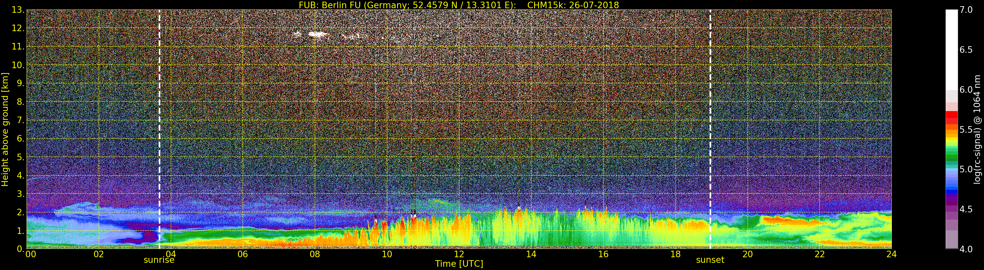Click the '2.' height axis tick label
This screenshot has width=984, height=270.
pyautogui.click(x=20, y=212)
